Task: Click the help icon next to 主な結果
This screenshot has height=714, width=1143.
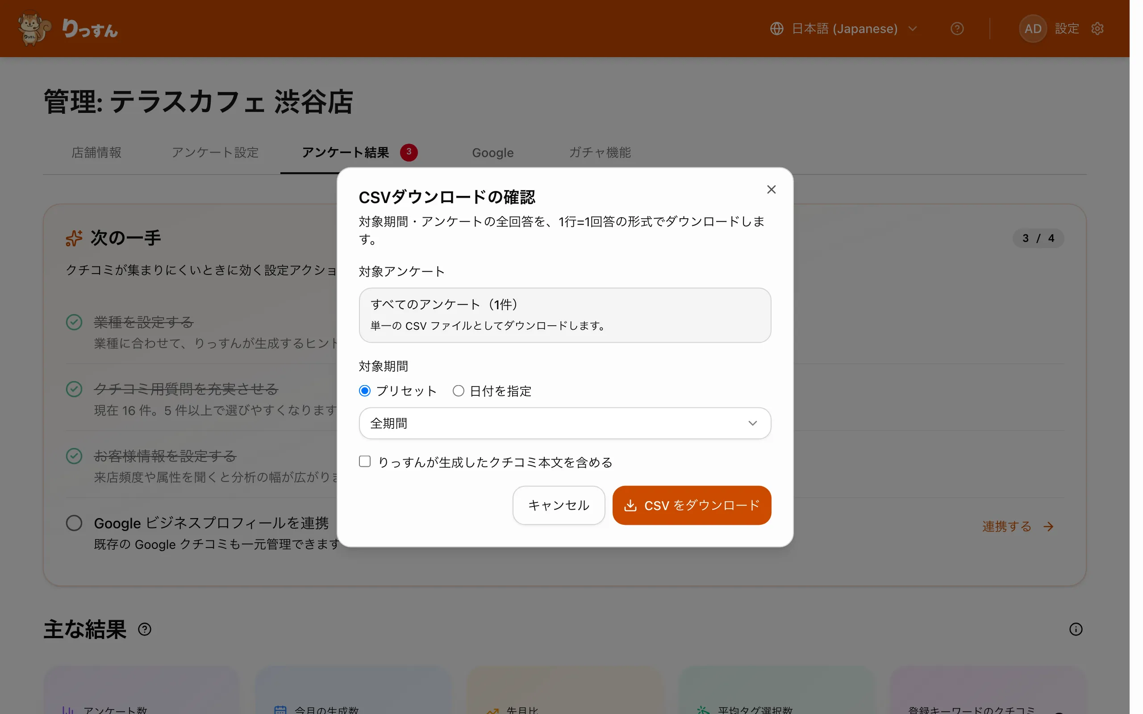Action: [145, 630]
